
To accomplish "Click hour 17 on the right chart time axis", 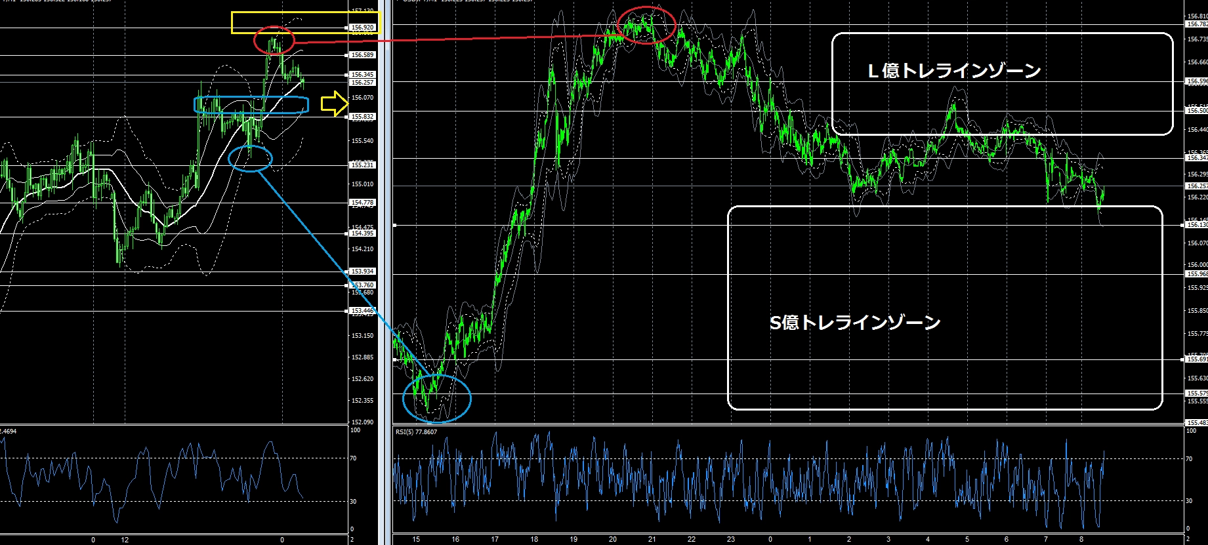I will coord(495,540).
